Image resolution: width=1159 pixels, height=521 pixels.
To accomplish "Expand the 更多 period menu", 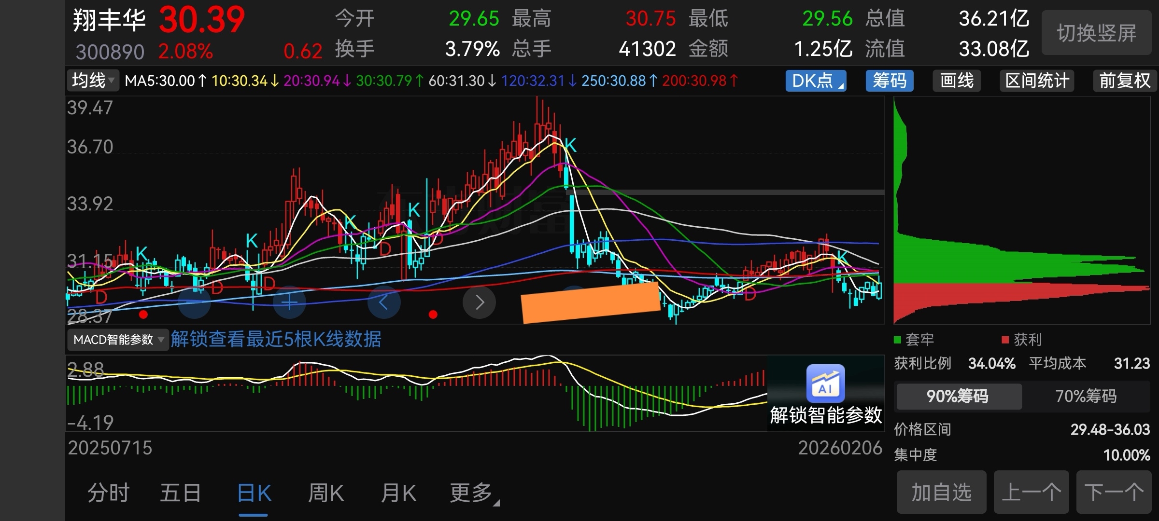I will point(473,493).
